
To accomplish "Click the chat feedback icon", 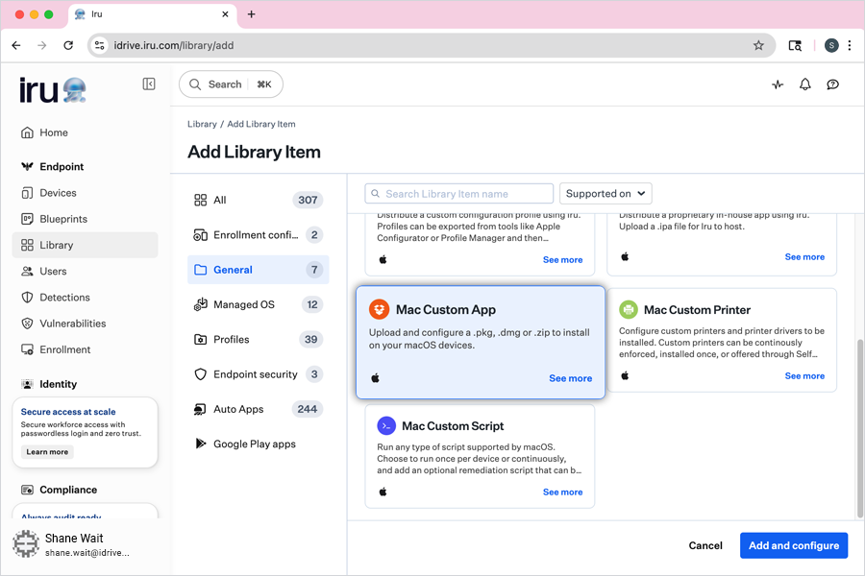I will [833, 84].
